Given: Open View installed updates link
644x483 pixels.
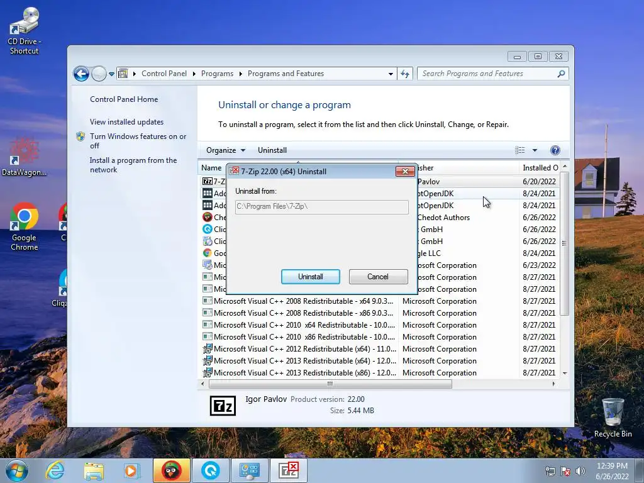Looking at the screenshot, I should (126, 122).
